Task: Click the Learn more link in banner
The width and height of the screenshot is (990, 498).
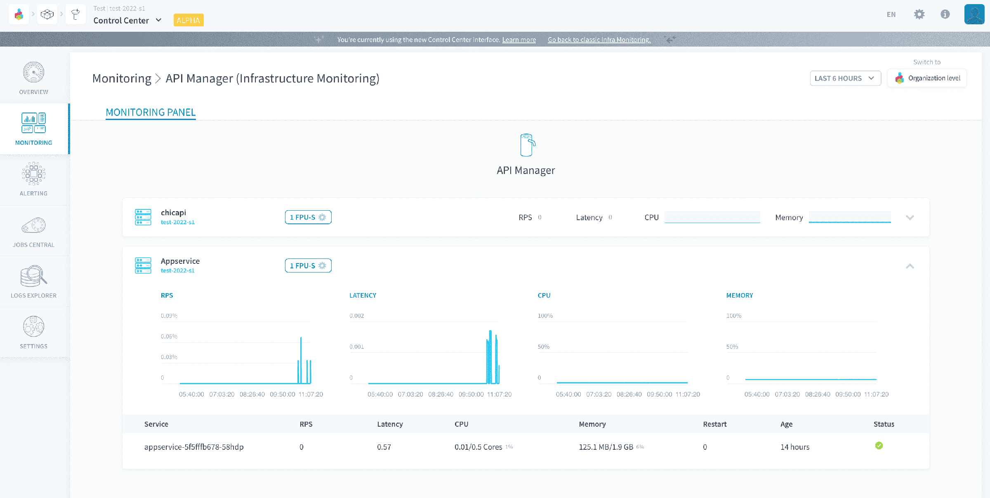Action: [519, 40]
